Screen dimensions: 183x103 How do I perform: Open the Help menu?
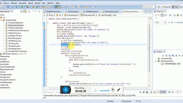[57, 3]
